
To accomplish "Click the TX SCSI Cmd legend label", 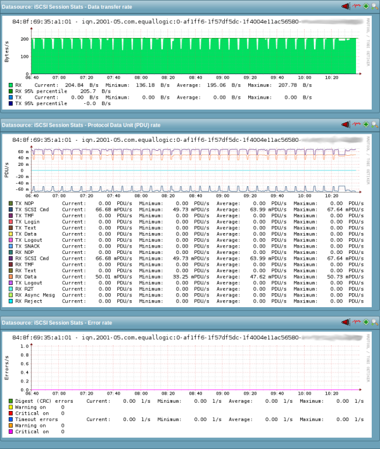I will tap(32, 210).
